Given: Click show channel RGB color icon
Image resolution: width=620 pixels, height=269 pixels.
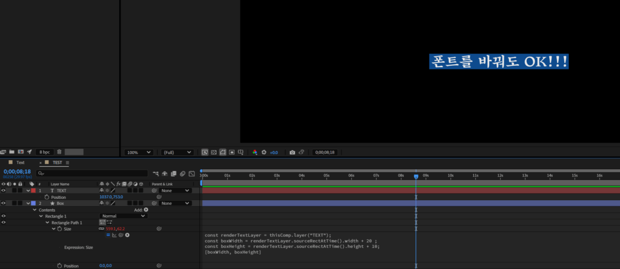Looking at the screenshot, I should pyautogui.click(x=255, y=152).
